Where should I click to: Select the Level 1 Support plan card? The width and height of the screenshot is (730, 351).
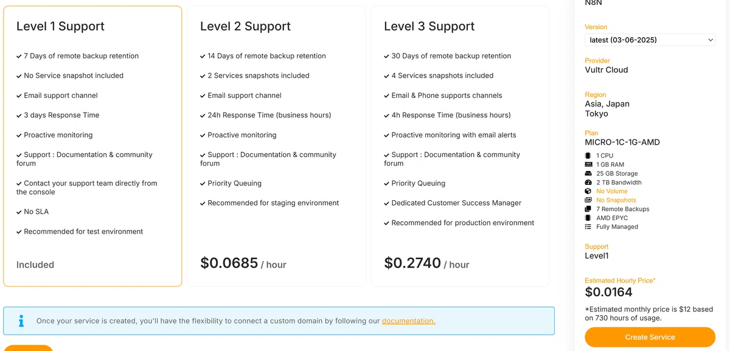click(92, 146)
